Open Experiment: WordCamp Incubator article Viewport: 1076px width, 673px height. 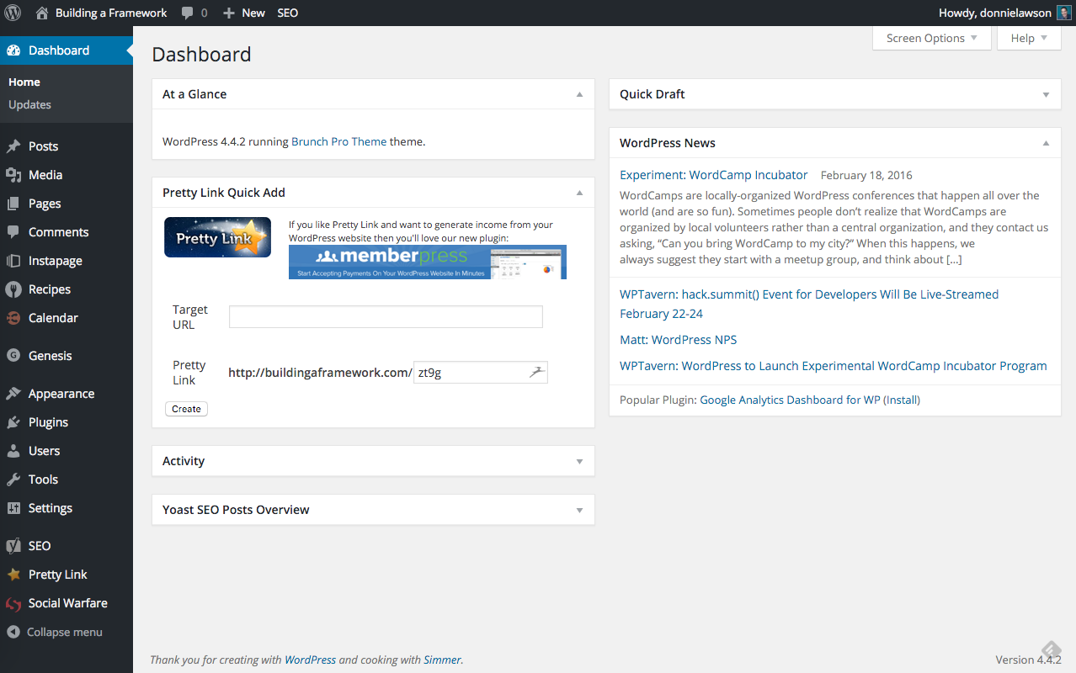(x=714, y=175)
